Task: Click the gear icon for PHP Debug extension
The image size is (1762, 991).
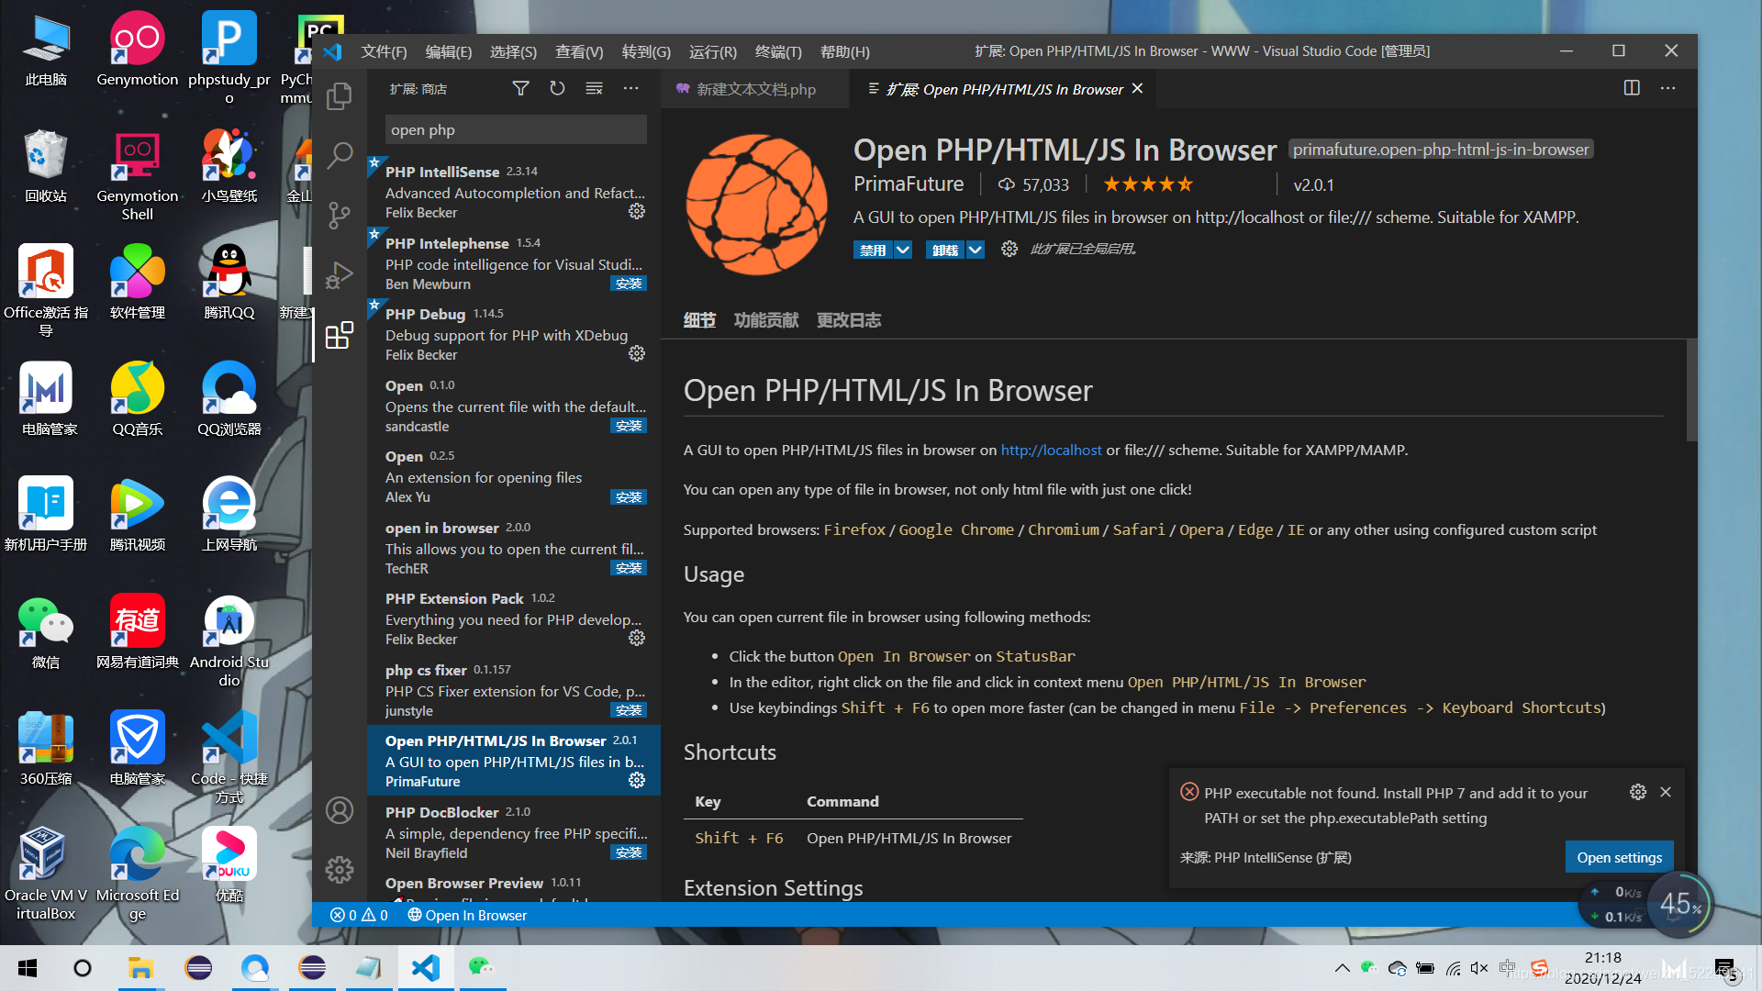Action: pos(636,354)
